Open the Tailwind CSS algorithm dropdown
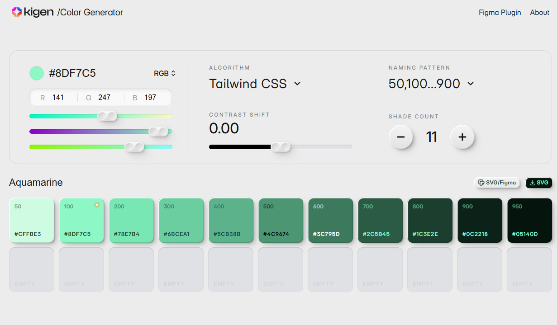The width and height of the screenshot is (557, 325). pyautogui.click(x=255, y=84)
